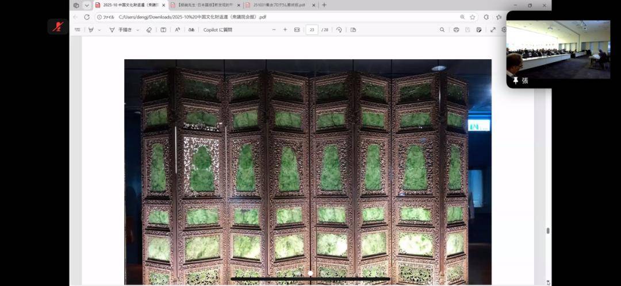This screenshot has width=621, height=286.
Task: Click the page number input field
Action: (312, 30)
